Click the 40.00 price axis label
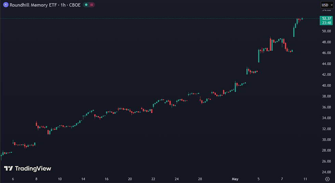Viewport: 335px width, 183px height. tap(326, 85)
